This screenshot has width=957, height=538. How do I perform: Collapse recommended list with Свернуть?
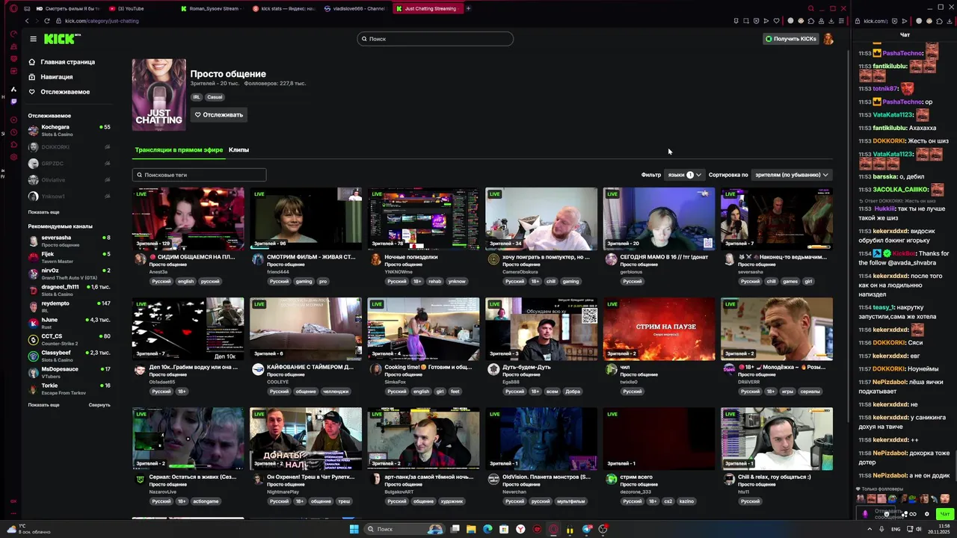(x=99, y=405)
